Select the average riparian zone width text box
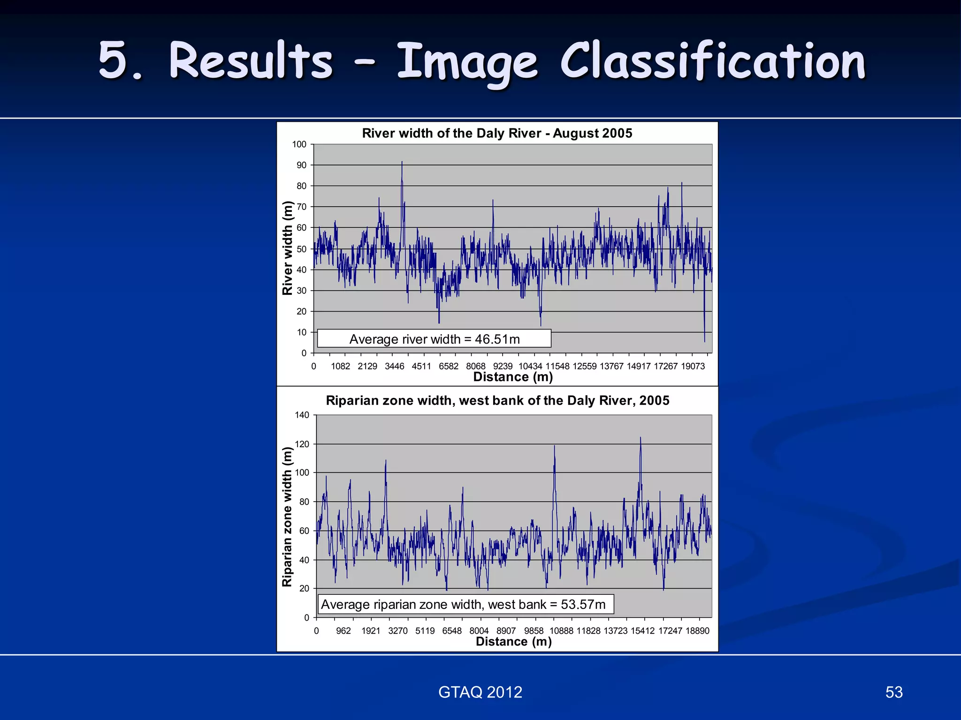961x720 pixels. coord(465,604)
